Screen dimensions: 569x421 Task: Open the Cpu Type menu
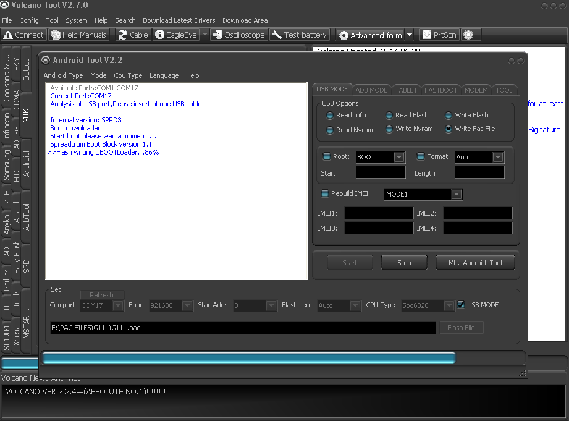click(x=128, y=75)
